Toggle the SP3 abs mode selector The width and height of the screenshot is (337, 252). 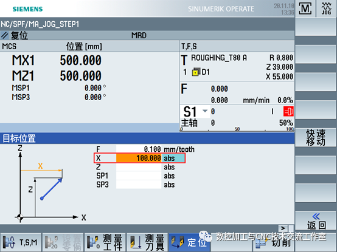169,185
